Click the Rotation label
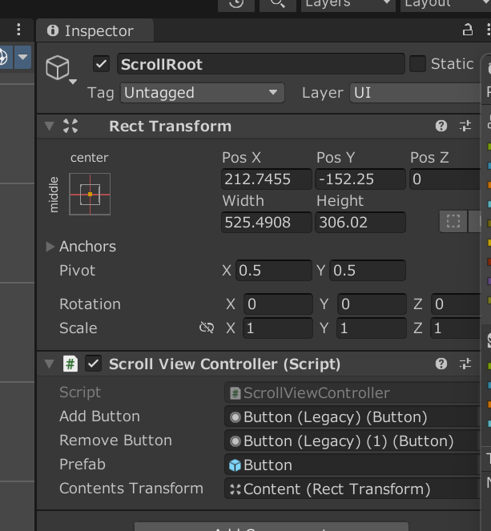 coord(90,304)
